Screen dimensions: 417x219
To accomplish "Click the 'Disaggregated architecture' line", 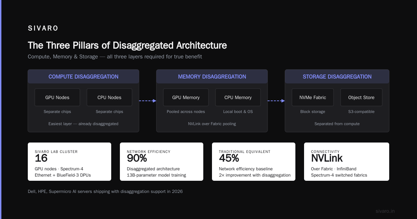I will coord(153,169).
